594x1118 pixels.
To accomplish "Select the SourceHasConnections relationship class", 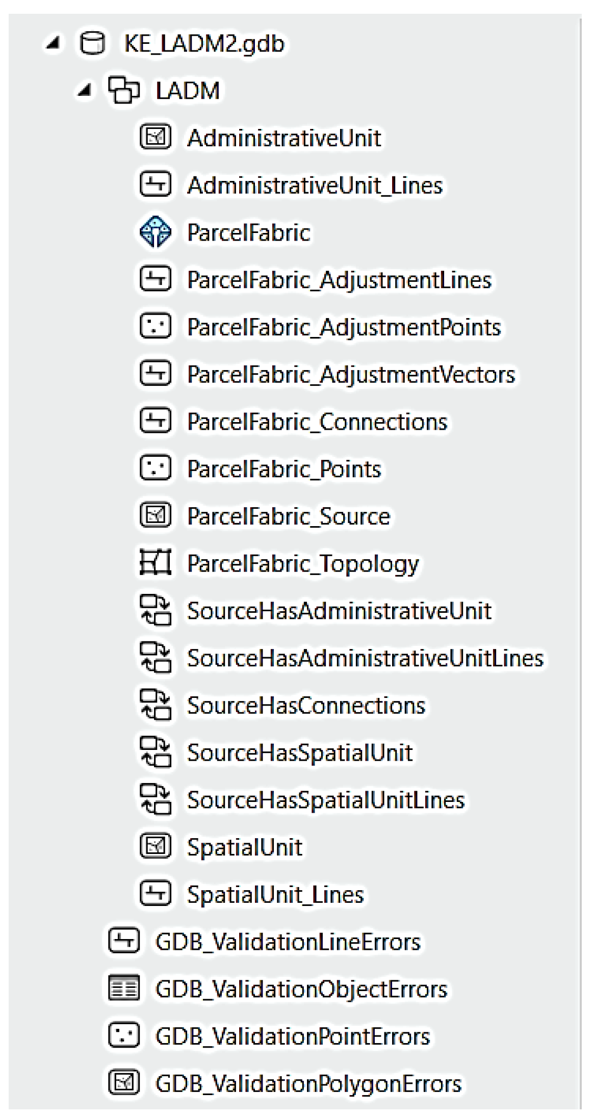I will (306, 706).
